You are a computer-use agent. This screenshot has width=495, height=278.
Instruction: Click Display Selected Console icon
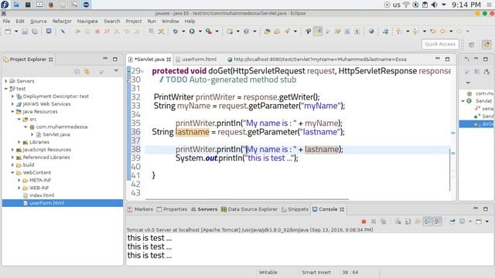(463, 222)
